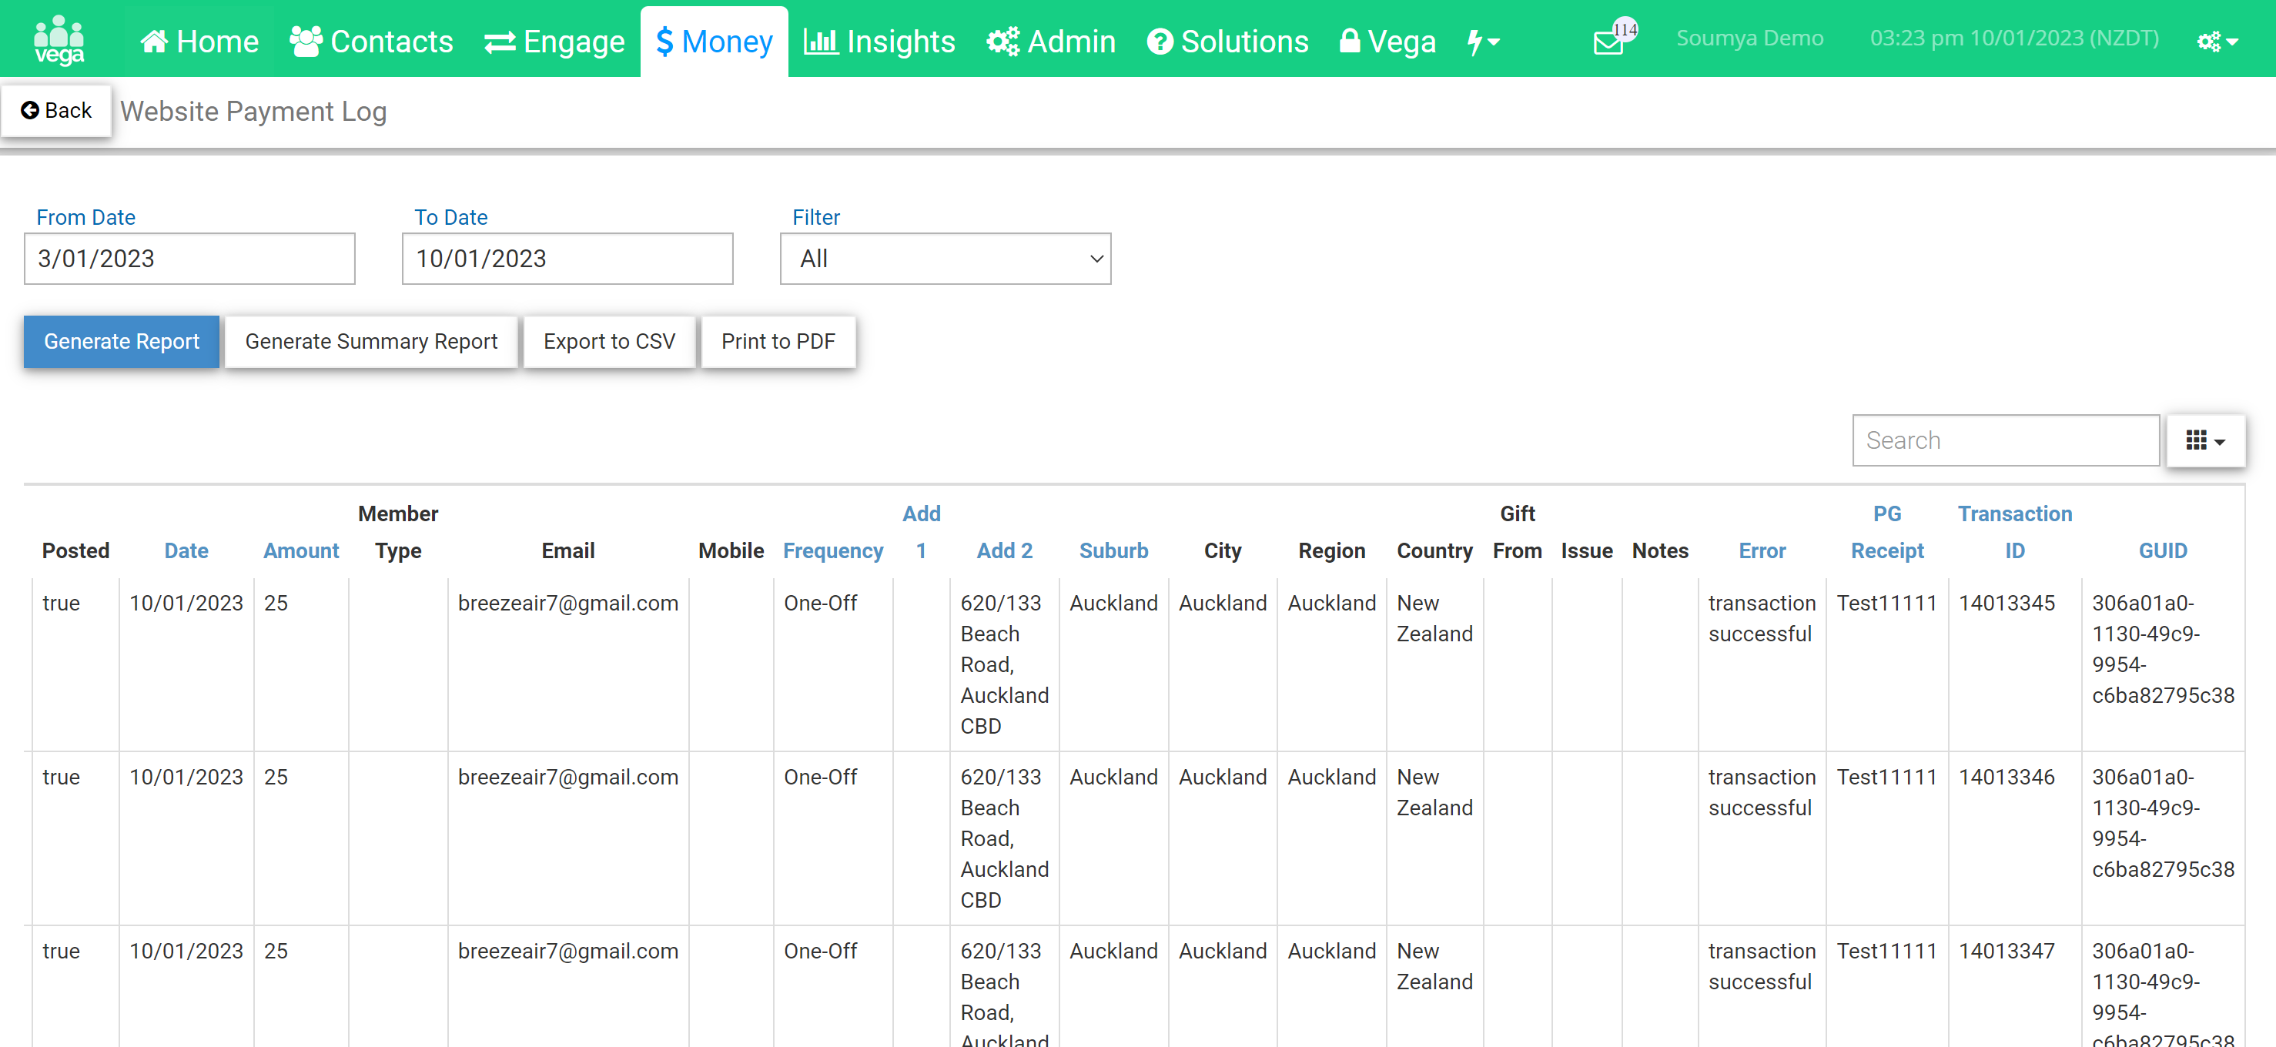The width and height of the screenshot is (2276, 1047).
Task: Click transaction ID 14013345
Action: [x=2007, y=604]
